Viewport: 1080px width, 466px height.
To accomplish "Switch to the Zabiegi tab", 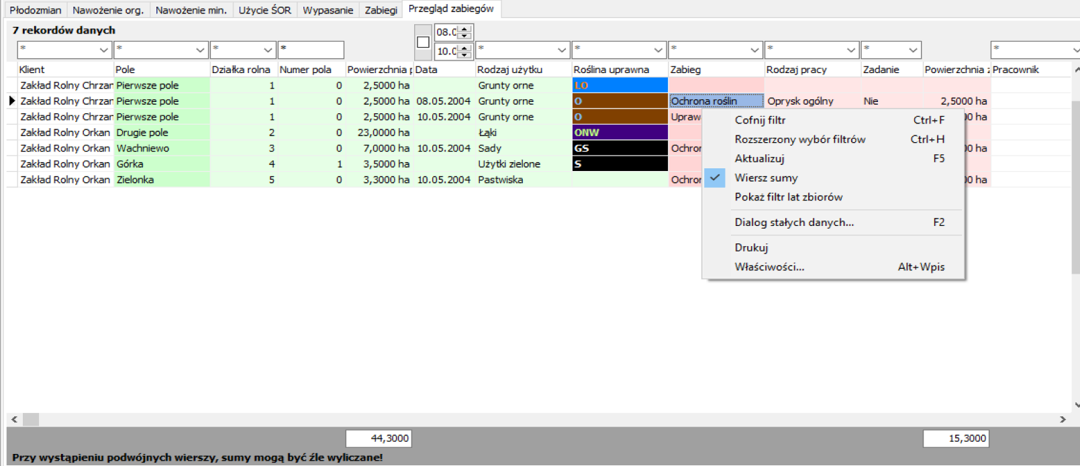I will [381, 10].
